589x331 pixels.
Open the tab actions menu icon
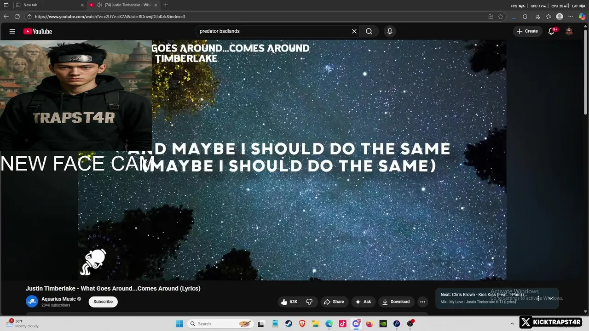6,5
